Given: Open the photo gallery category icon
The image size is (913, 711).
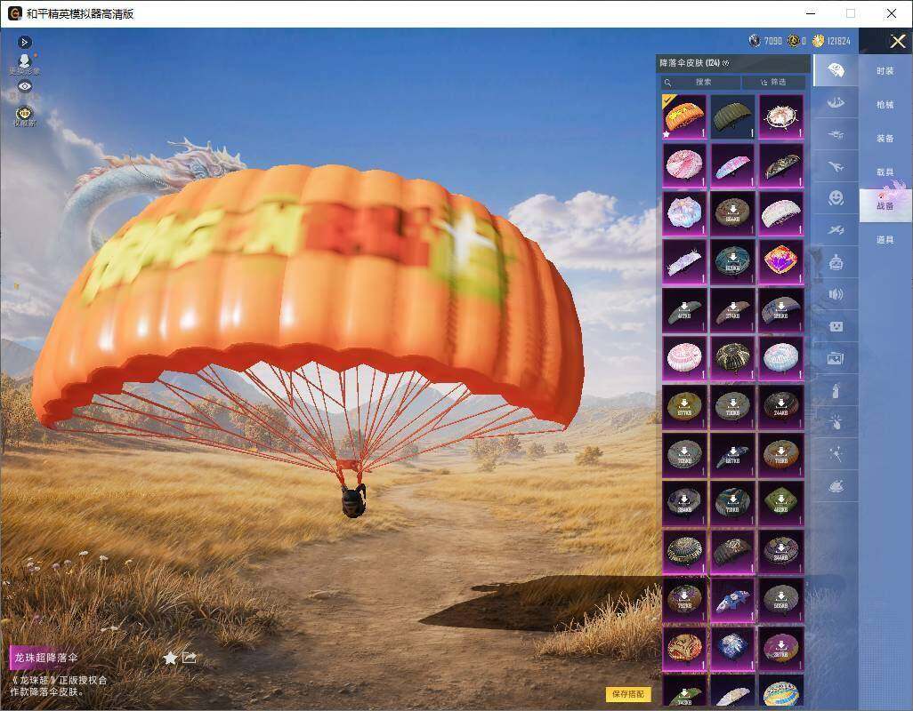Looking at the screenshot, I should coord(836,358).
